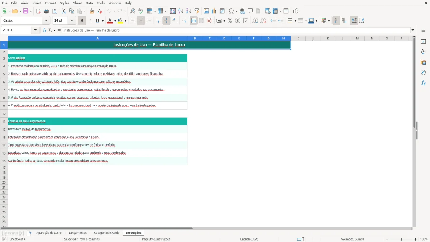Toggle Align Right

(149, 21)
